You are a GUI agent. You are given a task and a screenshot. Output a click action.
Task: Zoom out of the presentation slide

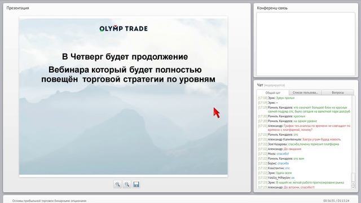(127, 184)
